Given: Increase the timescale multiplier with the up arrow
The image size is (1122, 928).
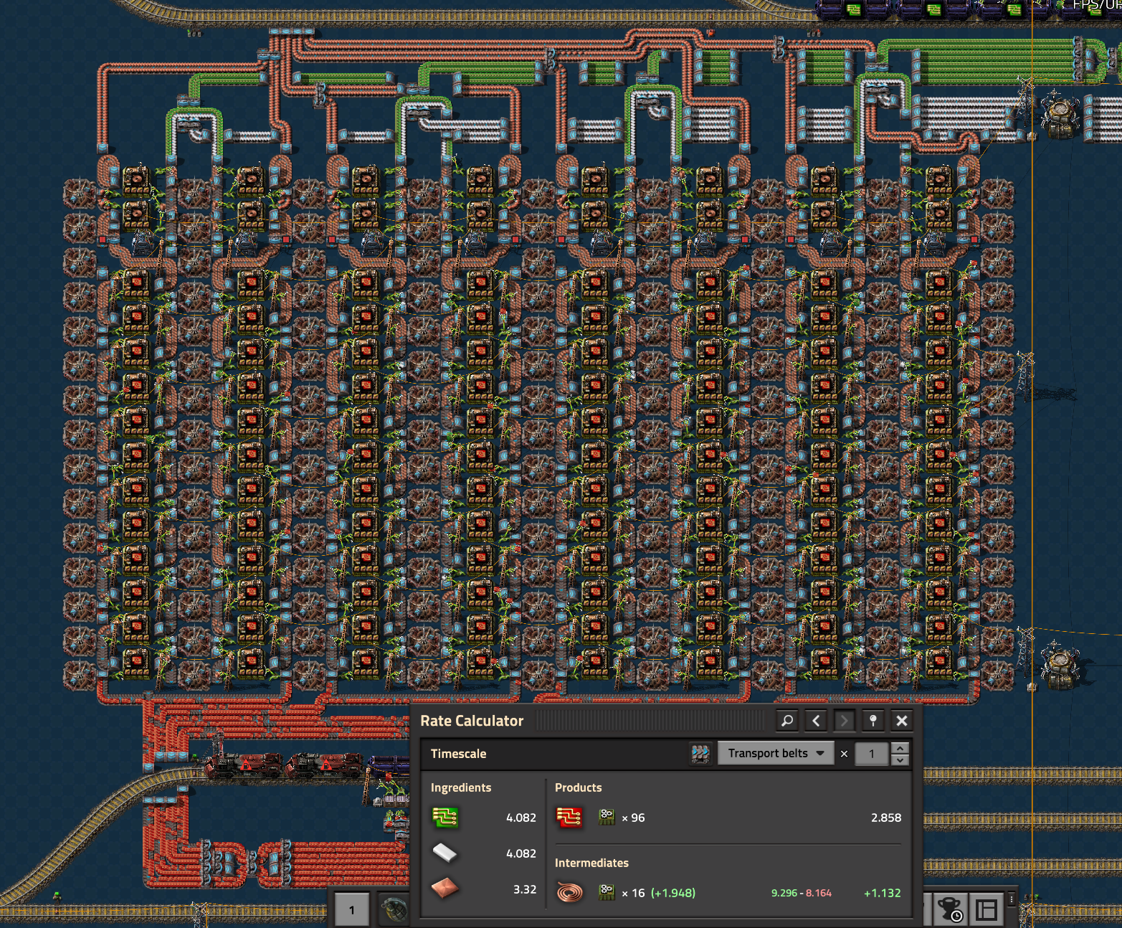Looking at the screenshot, I should coord(900,748).
